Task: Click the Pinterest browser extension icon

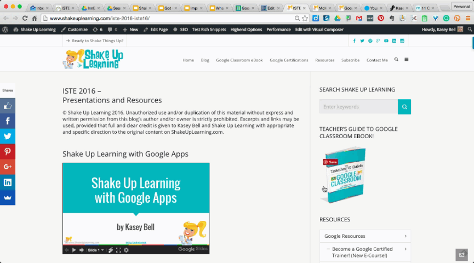Action: click(x=381, y=19)
